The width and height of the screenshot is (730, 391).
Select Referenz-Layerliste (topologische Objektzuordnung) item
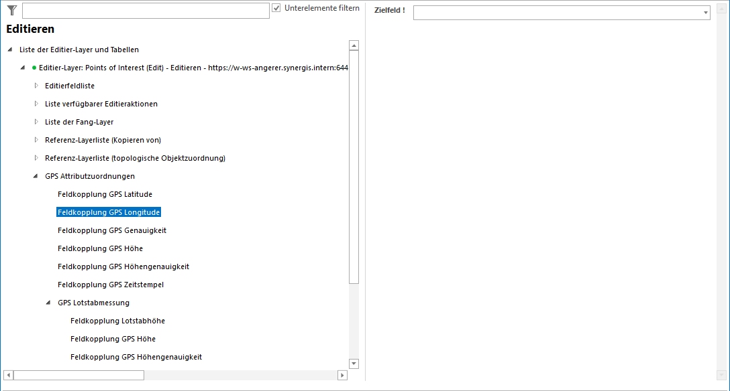tap(135, 159)
